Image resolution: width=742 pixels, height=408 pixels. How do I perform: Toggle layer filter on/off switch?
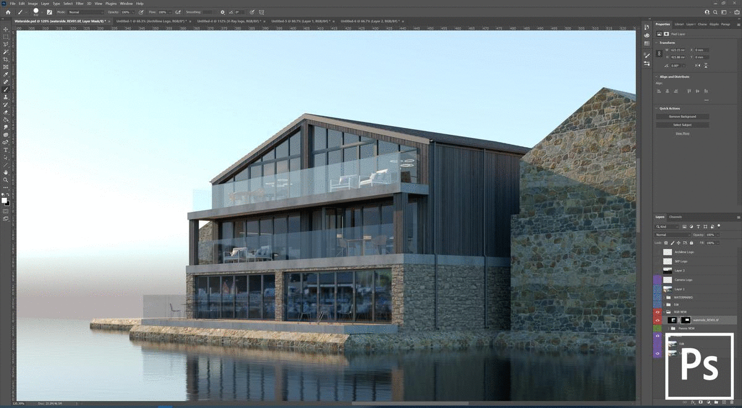point(719,226)
